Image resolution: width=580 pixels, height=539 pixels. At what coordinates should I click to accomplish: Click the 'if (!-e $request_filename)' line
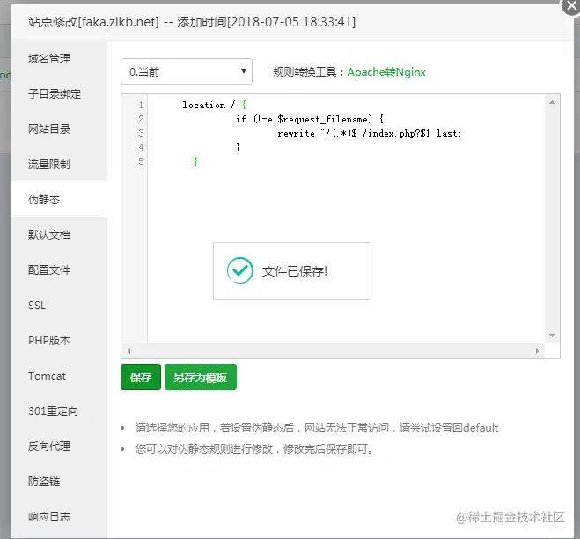pyautogui.click(x=310, y=119)
